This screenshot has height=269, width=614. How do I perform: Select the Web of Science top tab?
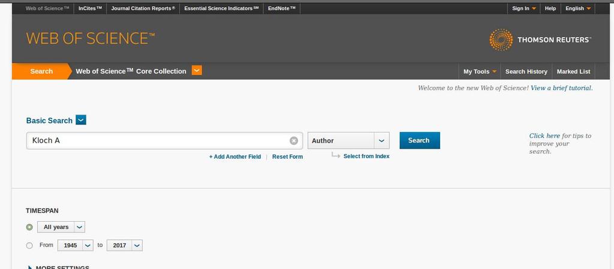(47, 8)
